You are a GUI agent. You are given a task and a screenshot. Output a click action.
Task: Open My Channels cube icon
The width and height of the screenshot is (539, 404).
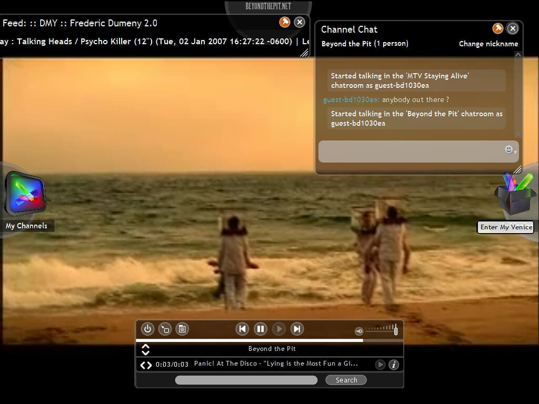click(x=25, y=194)
